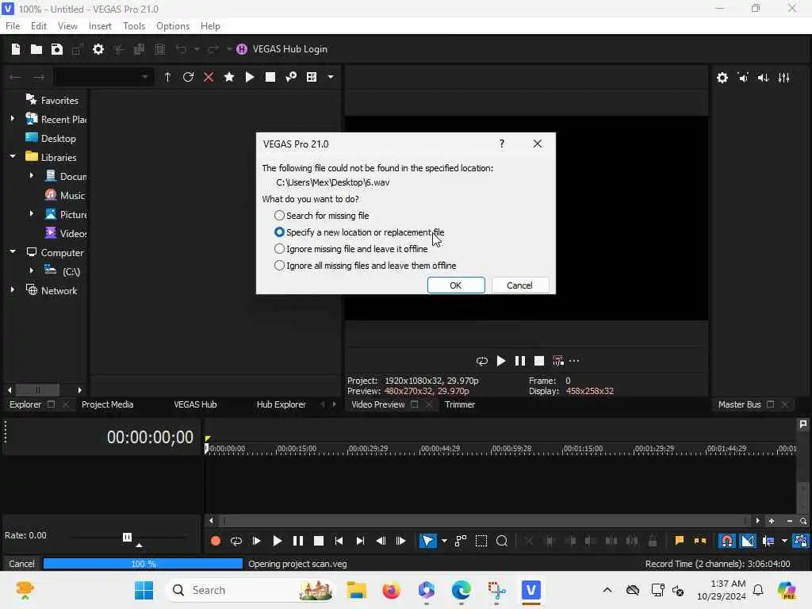
Task: Switch to the Trimmer tab
Action: click(x=460, y=404)
